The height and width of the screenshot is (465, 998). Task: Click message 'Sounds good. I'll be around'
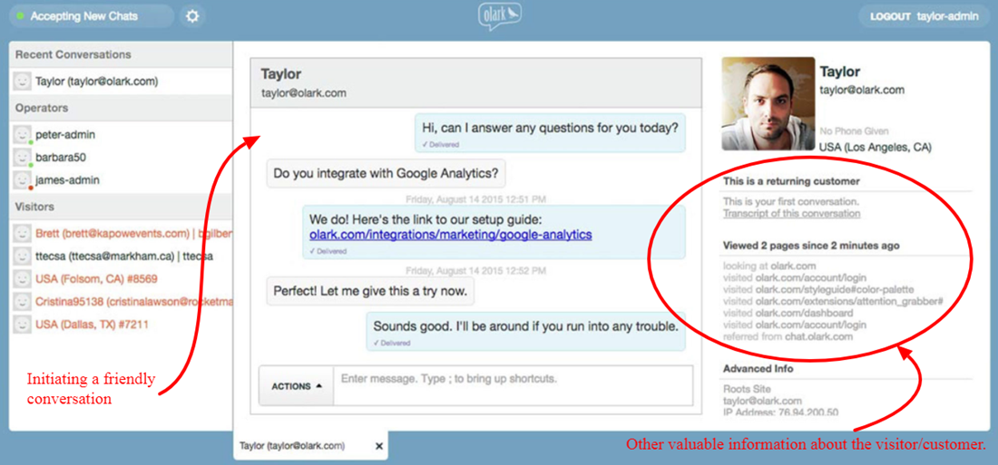pos(525,332)
